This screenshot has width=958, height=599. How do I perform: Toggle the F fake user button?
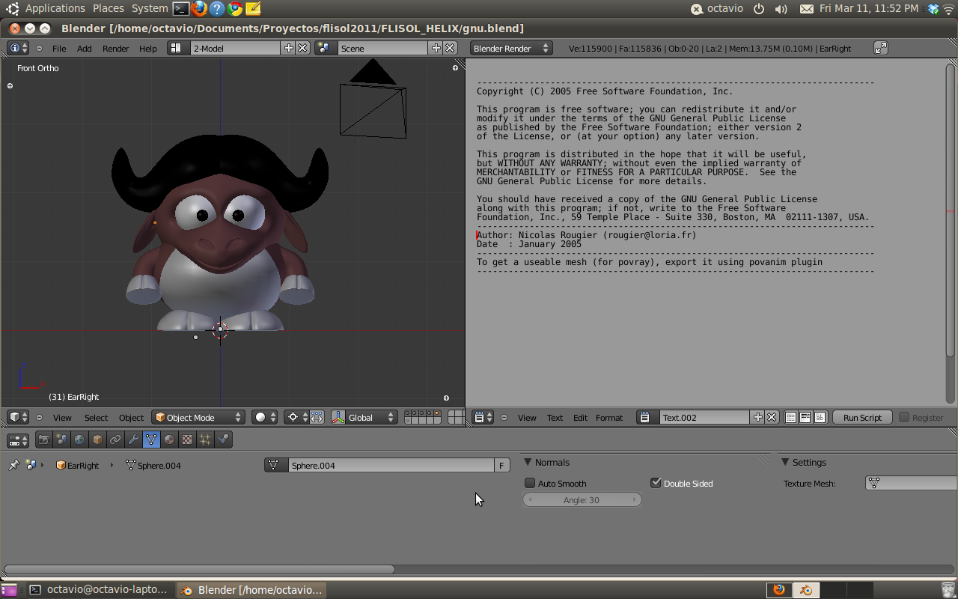coord(501,466)
